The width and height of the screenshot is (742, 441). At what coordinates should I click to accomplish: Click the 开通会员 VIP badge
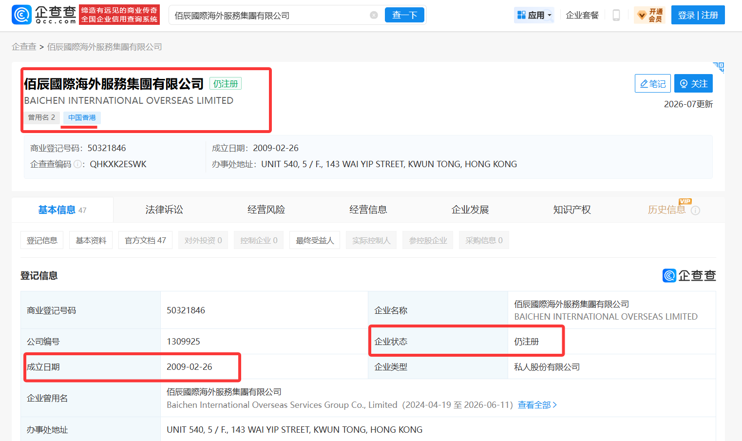click(650, 15)
